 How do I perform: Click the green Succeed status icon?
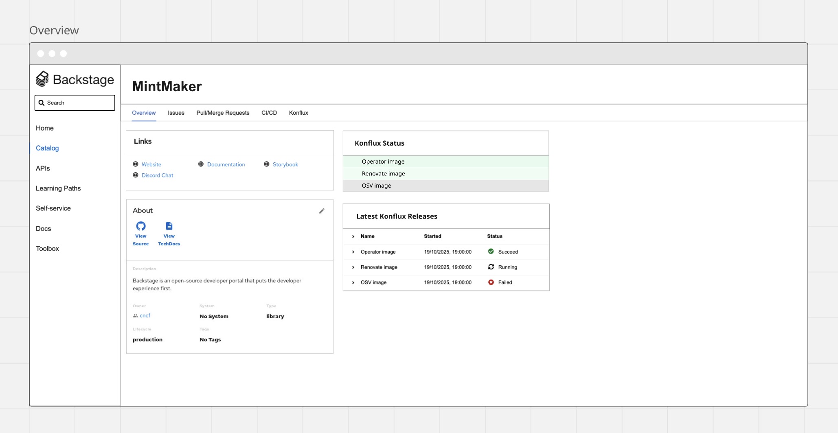pos(491,251)
